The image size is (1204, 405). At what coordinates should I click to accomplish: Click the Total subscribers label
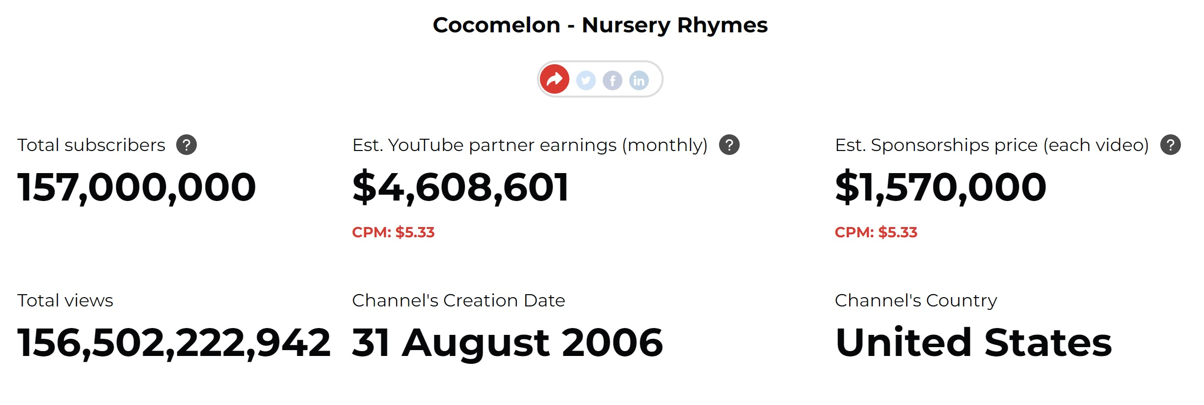coord(91,145)
